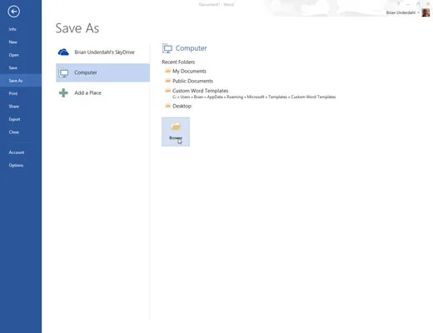
Task: Open the Help question mark icon
Action: coord(398,4)
